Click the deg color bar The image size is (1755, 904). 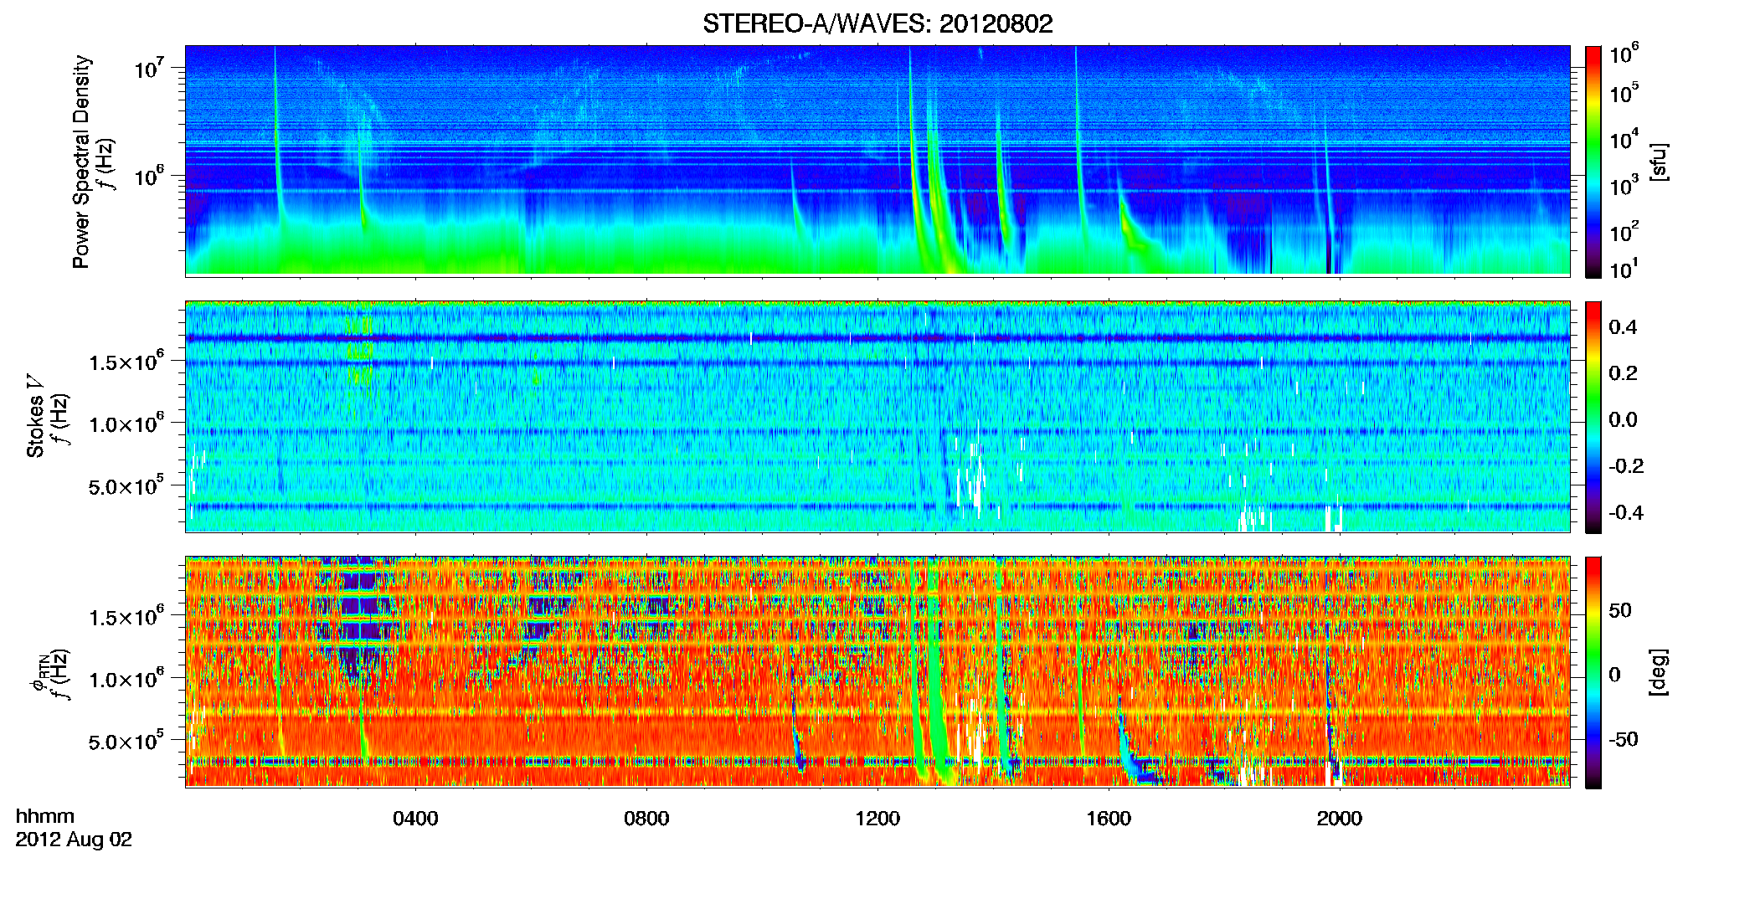[1593, 672]
